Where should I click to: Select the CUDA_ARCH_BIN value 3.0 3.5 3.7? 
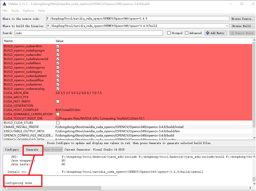pos(78,93)
